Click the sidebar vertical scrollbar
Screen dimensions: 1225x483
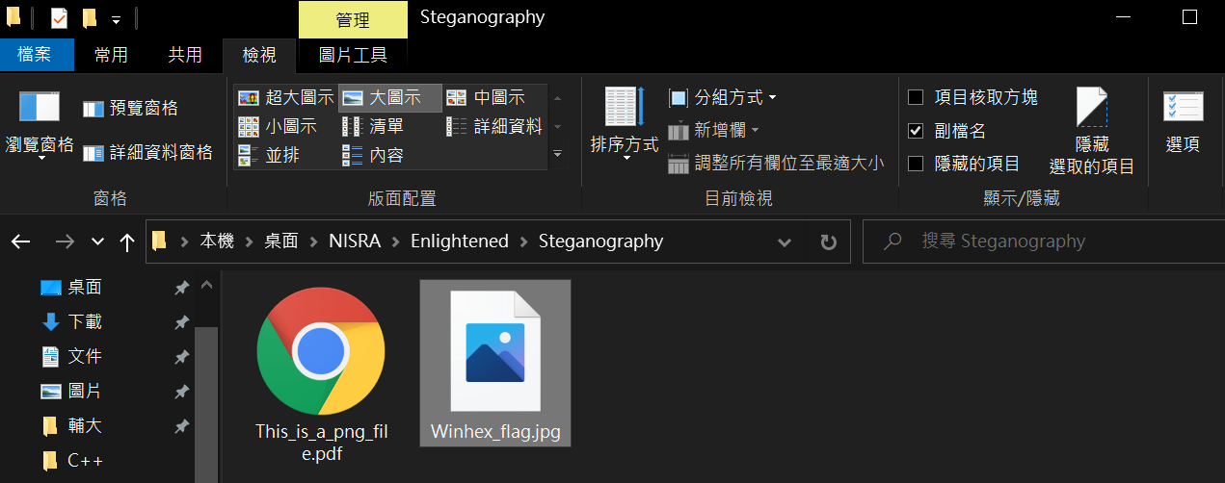coord(206,404)
